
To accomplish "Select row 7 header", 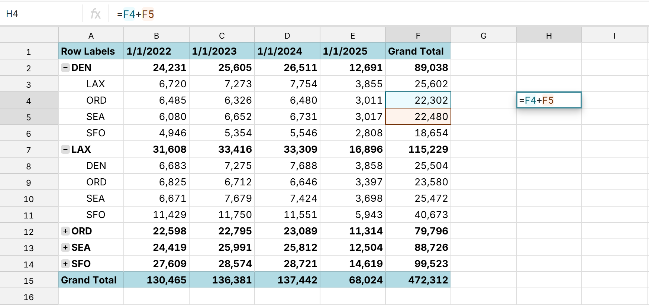I will pyautogui.click(x=29, y=150).
